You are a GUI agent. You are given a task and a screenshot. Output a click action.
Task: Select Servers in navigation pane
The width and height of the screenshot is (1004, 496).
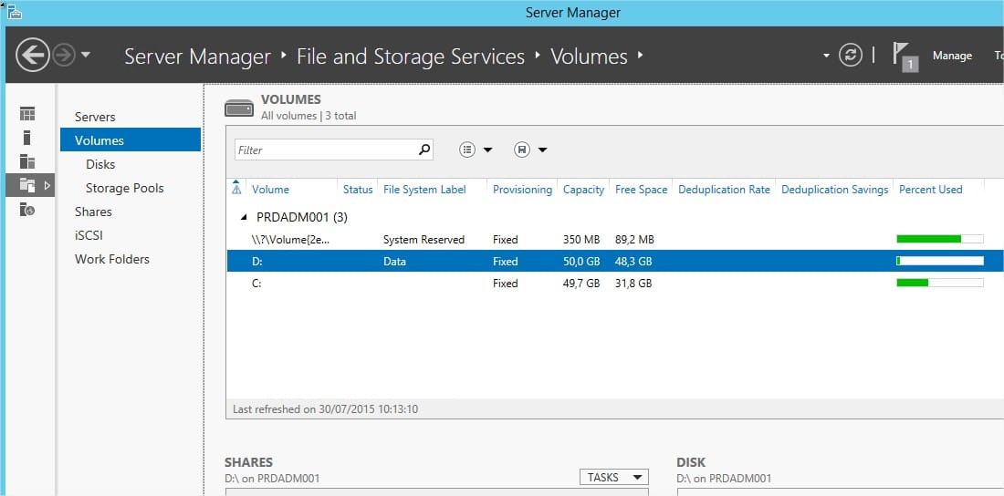(x=95, y=117)
